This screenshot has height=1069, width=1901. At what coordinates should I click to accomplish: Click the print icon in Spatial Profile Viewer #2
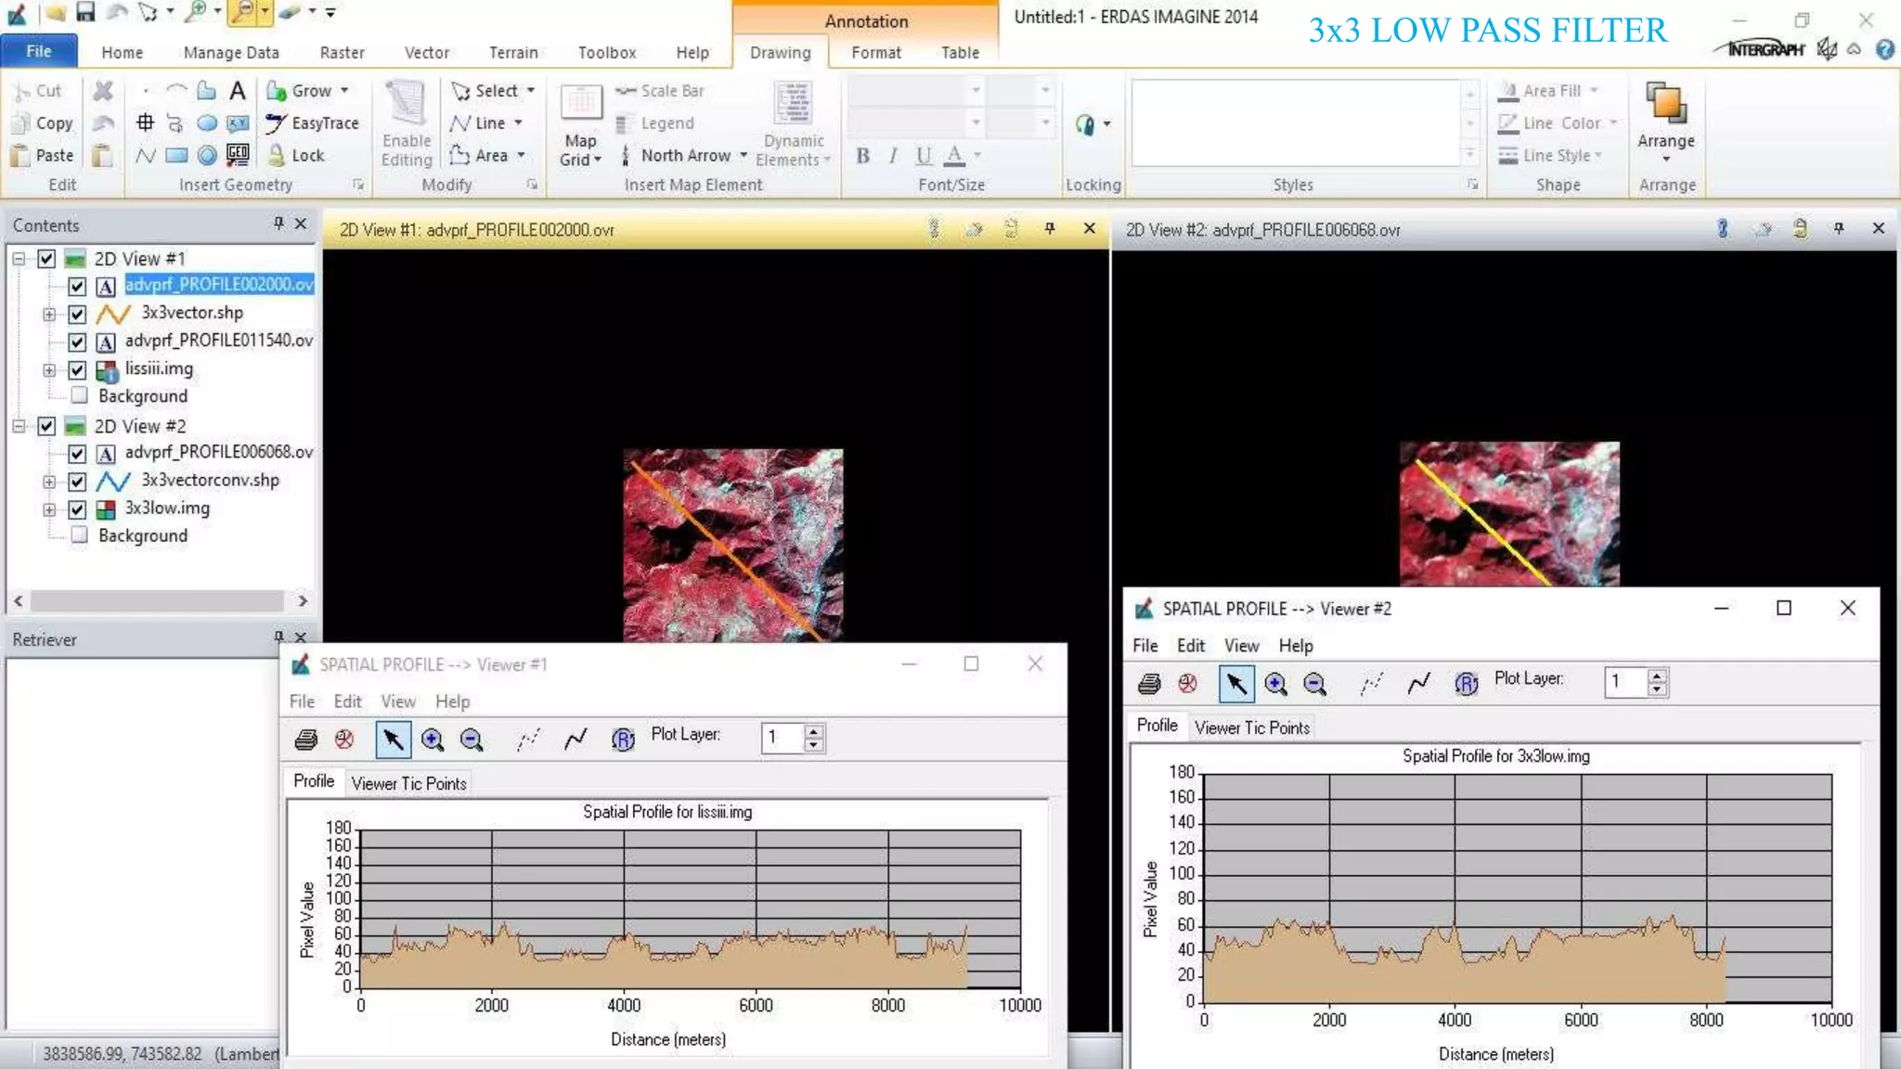(x=1149, y=684)
